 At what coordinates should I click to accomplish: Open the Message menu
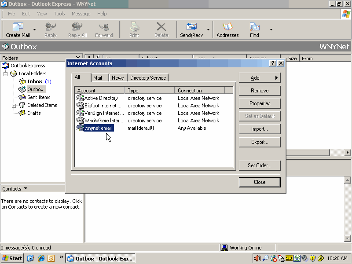point(81,14)
